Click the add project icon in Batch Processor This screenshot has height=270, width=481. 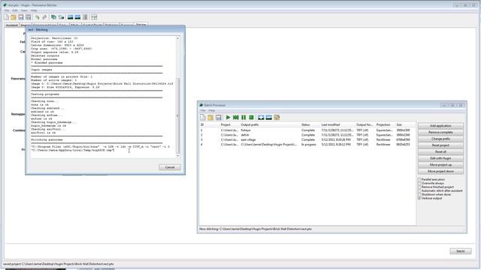(261, 118)
